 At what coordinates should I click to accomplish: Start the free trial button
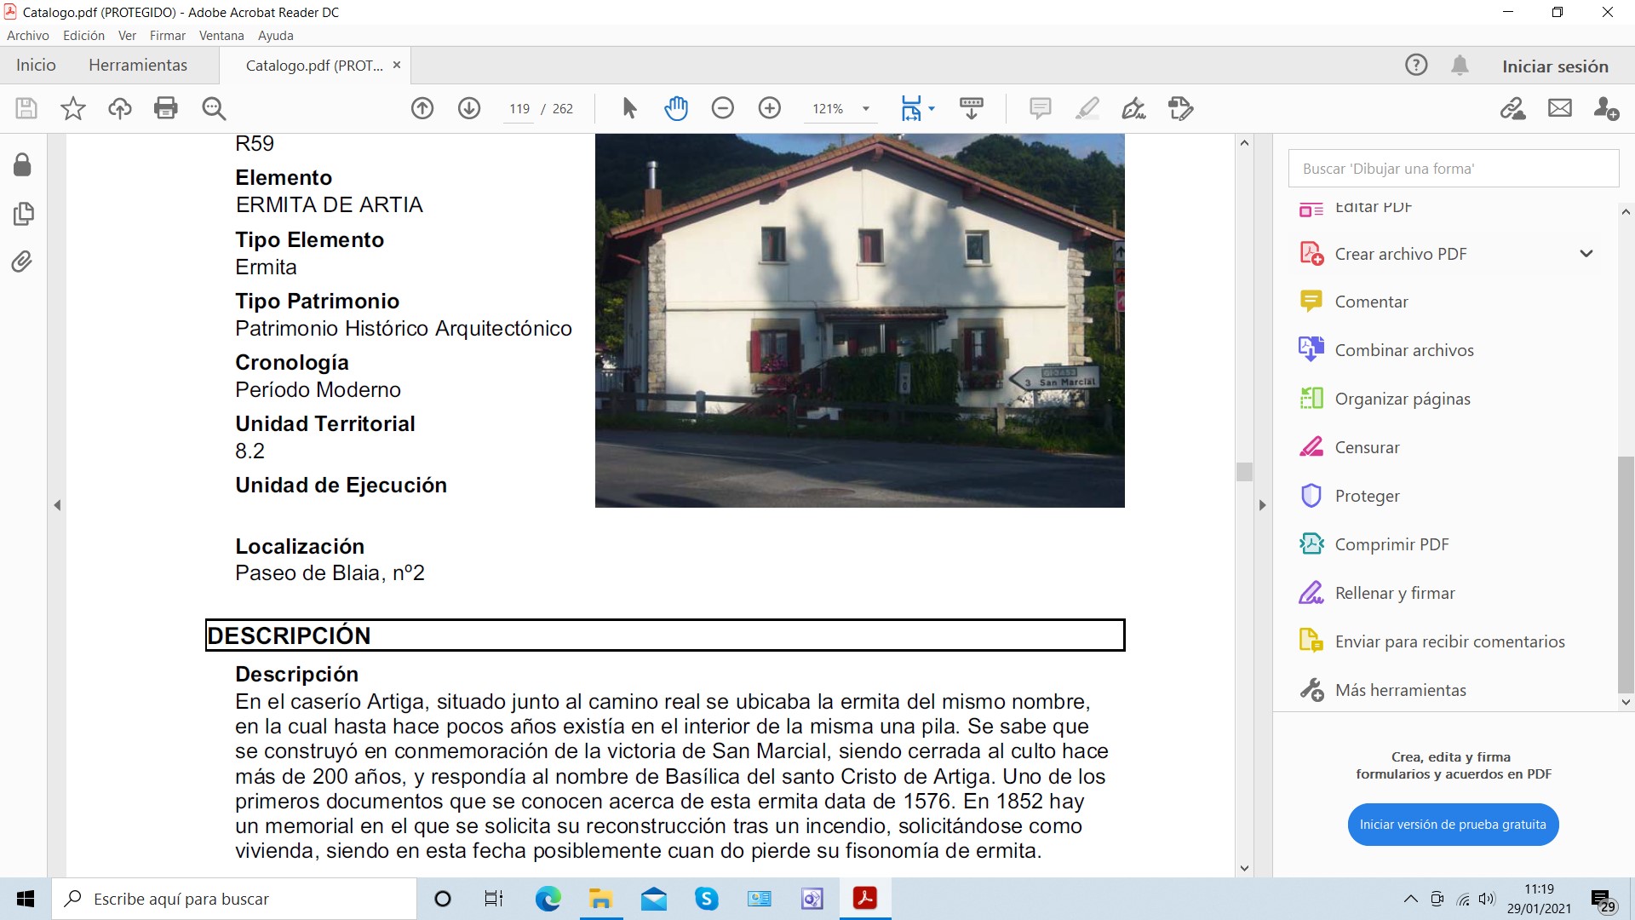point(1453,825)
